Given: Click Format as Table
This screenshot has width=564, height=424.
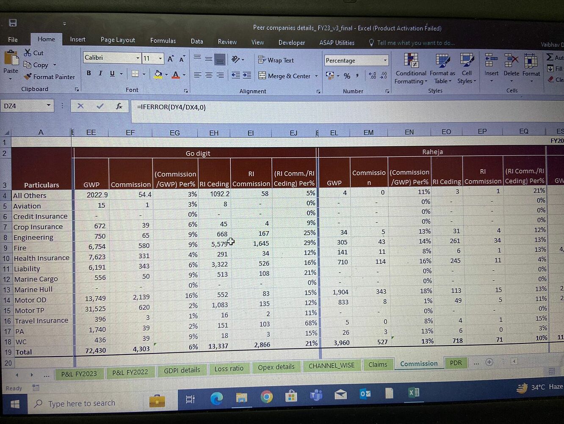Looking at the screenshot, I should [442, 68].
